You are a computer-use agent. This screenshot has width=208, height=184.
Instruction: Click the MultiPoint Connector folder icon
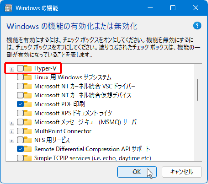(28, 131)
